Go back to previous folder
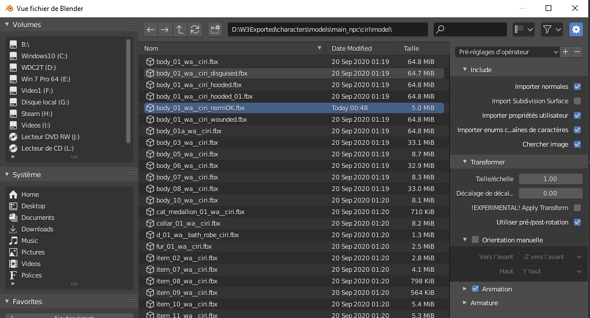This screenshot has height=318, width=590. pos(151,29)
